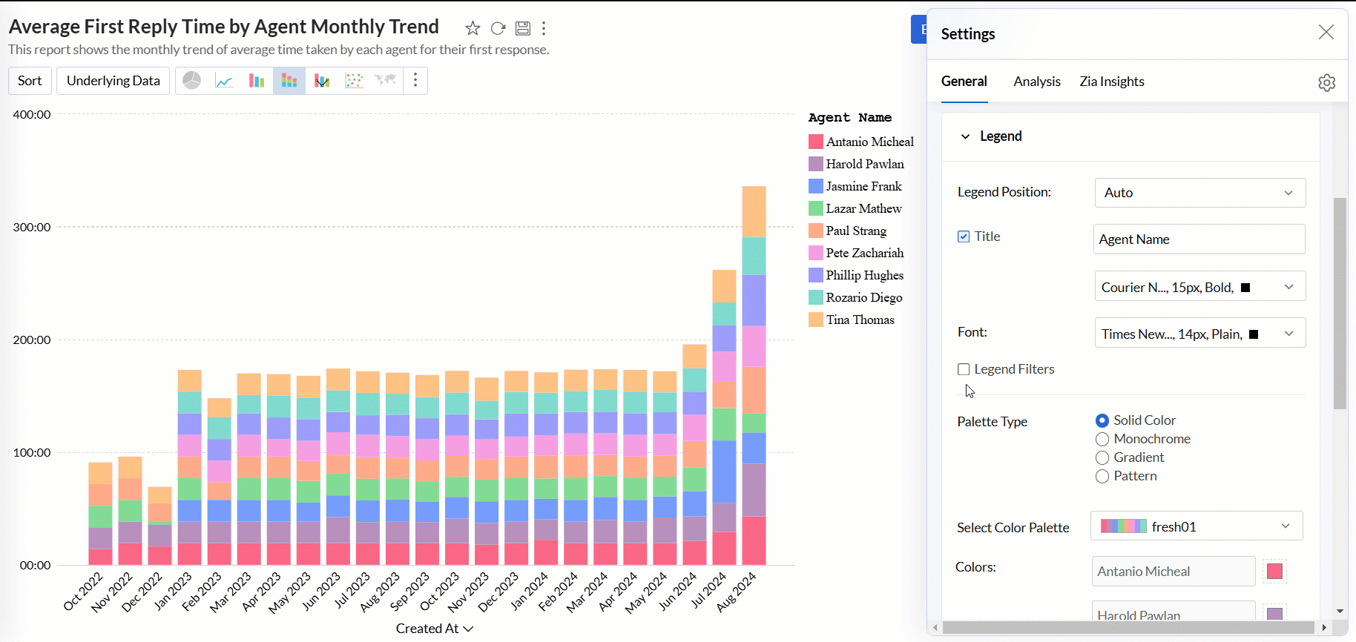This screenshot has width=1356, height=642.
Task: Select the Monochrome palette type
Action: (x=1102, y=439)
